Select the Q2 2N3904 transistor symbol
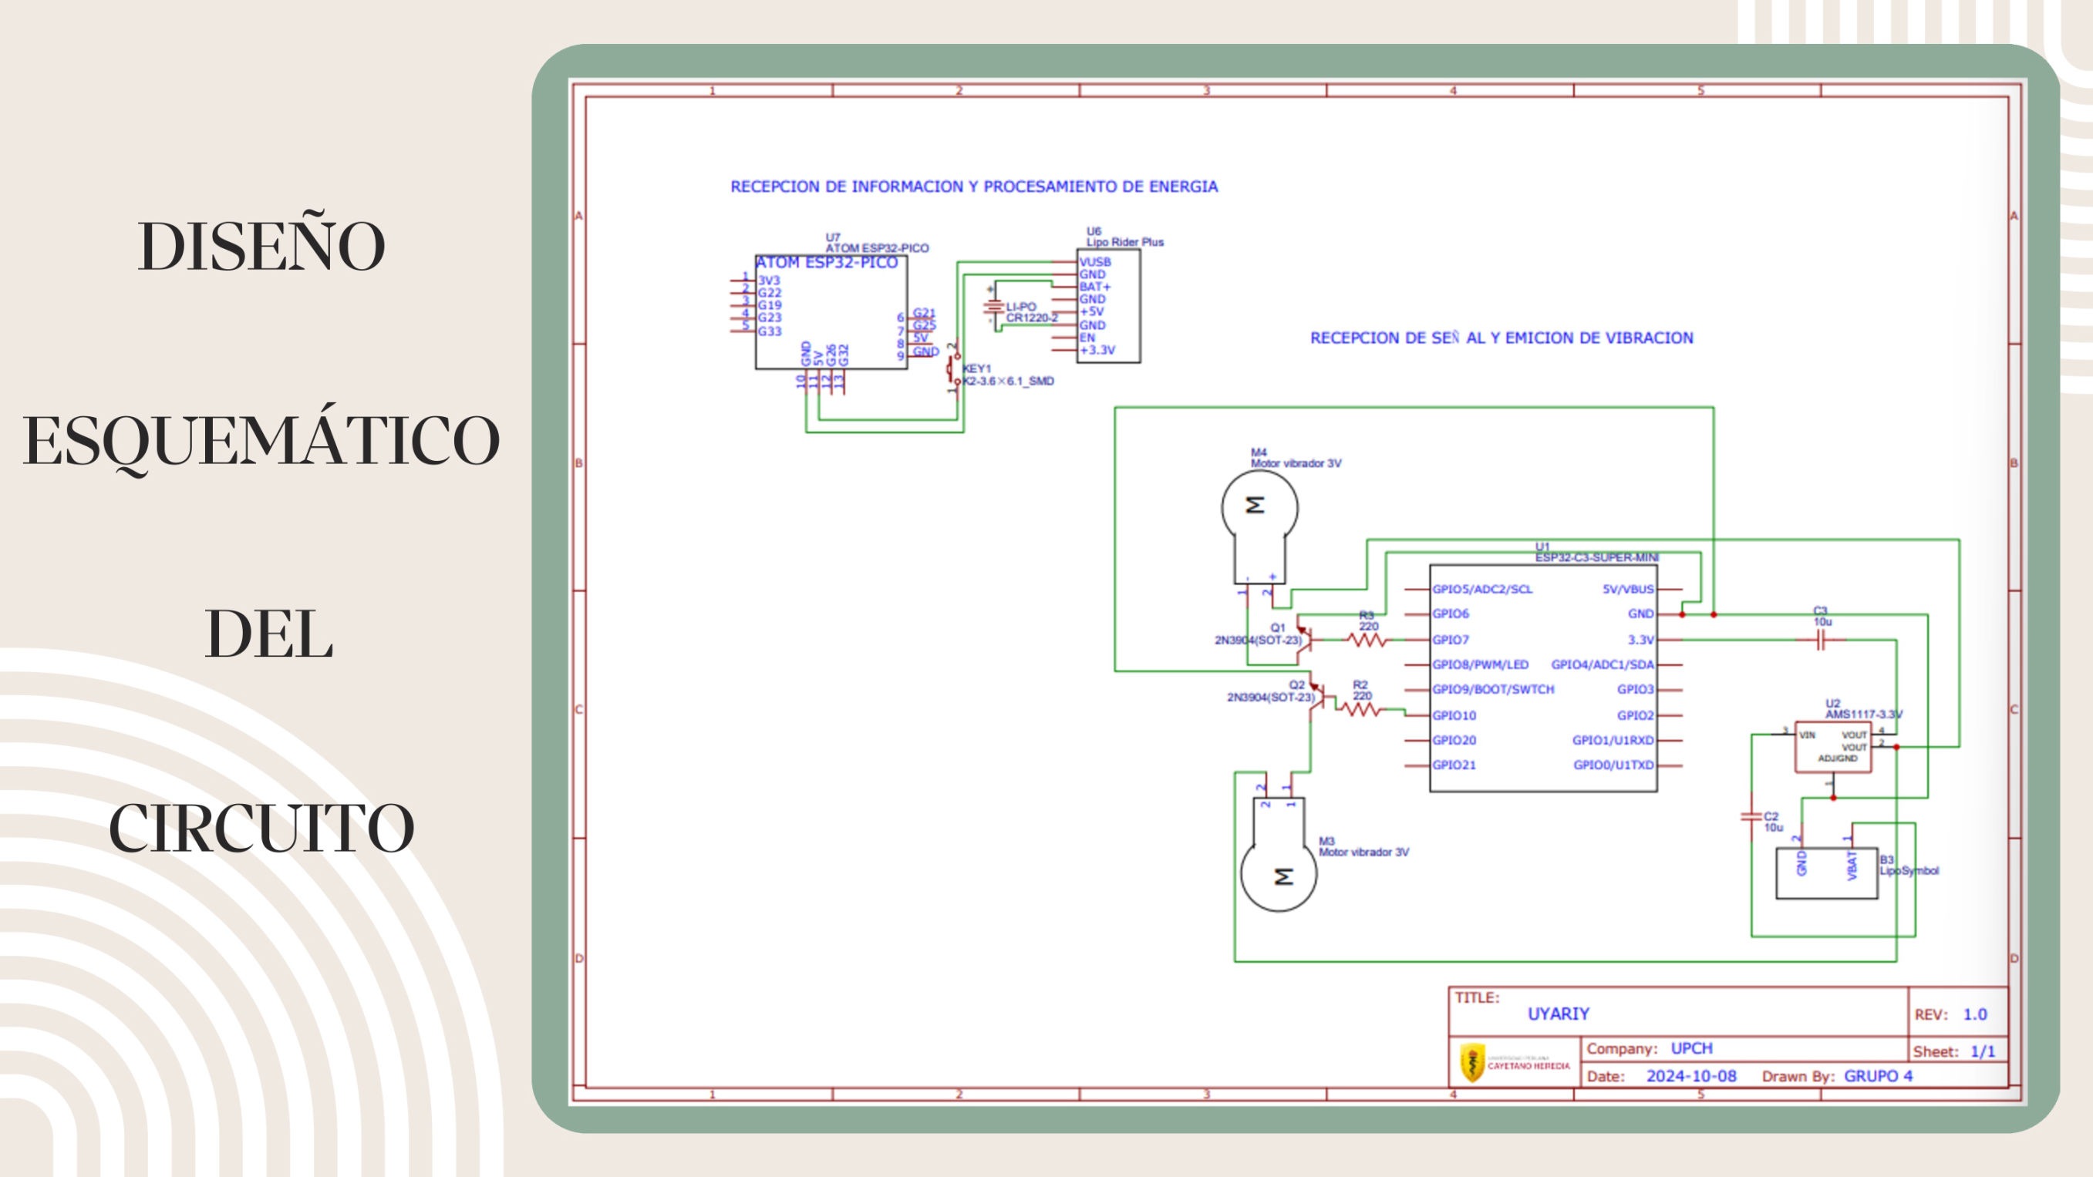This screenshot has width=2093, height=1177. pyautogui.click(x=1317, y=697)
